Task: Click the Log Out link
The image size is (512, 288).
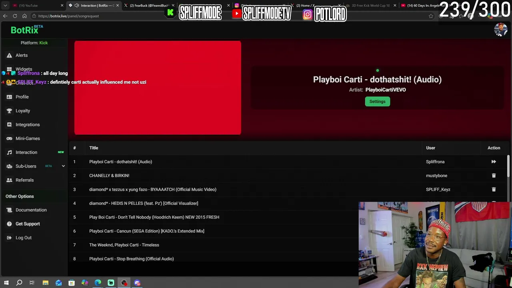Action: (x=24, y=238)
